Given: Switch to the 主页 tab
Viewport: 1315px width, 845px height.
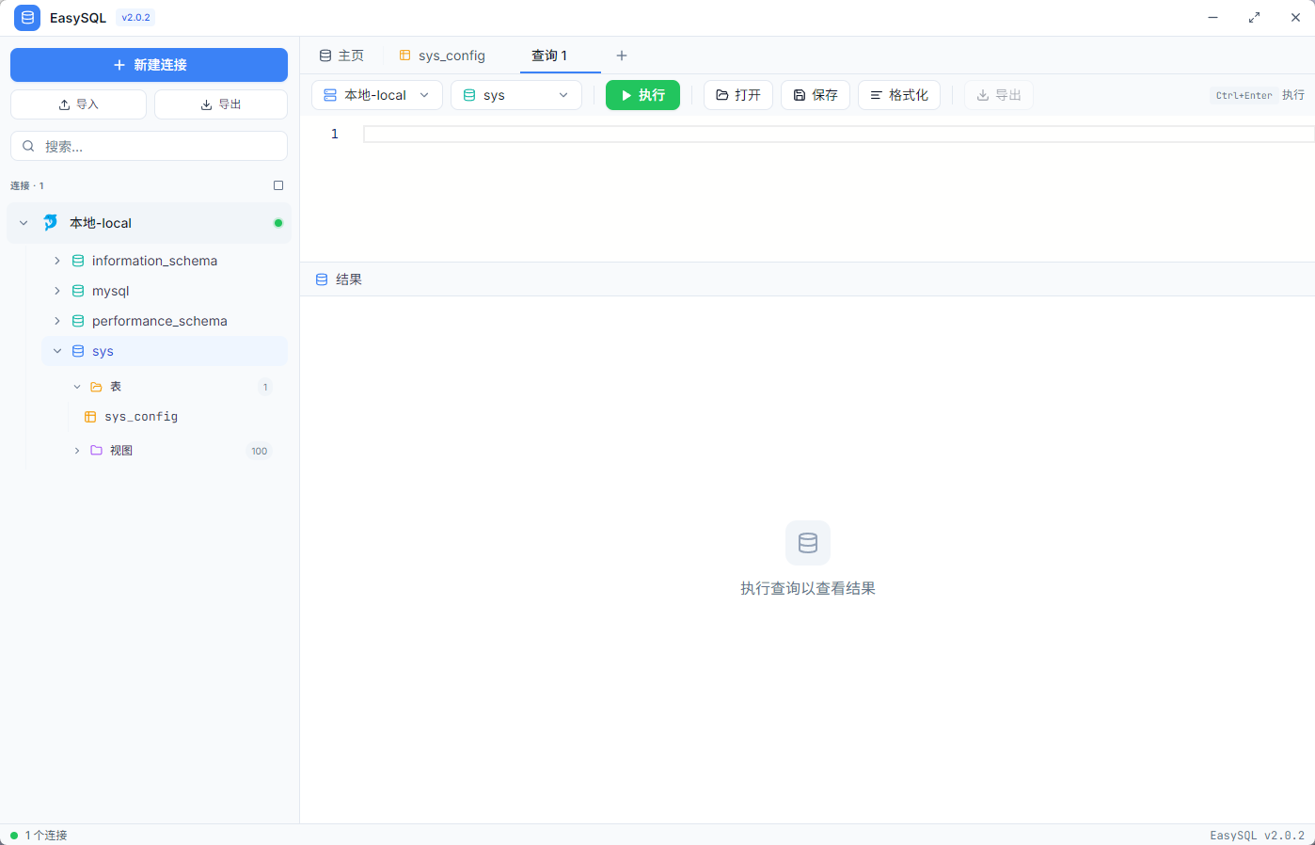Looking at the screenshot, I should [342, 56].
